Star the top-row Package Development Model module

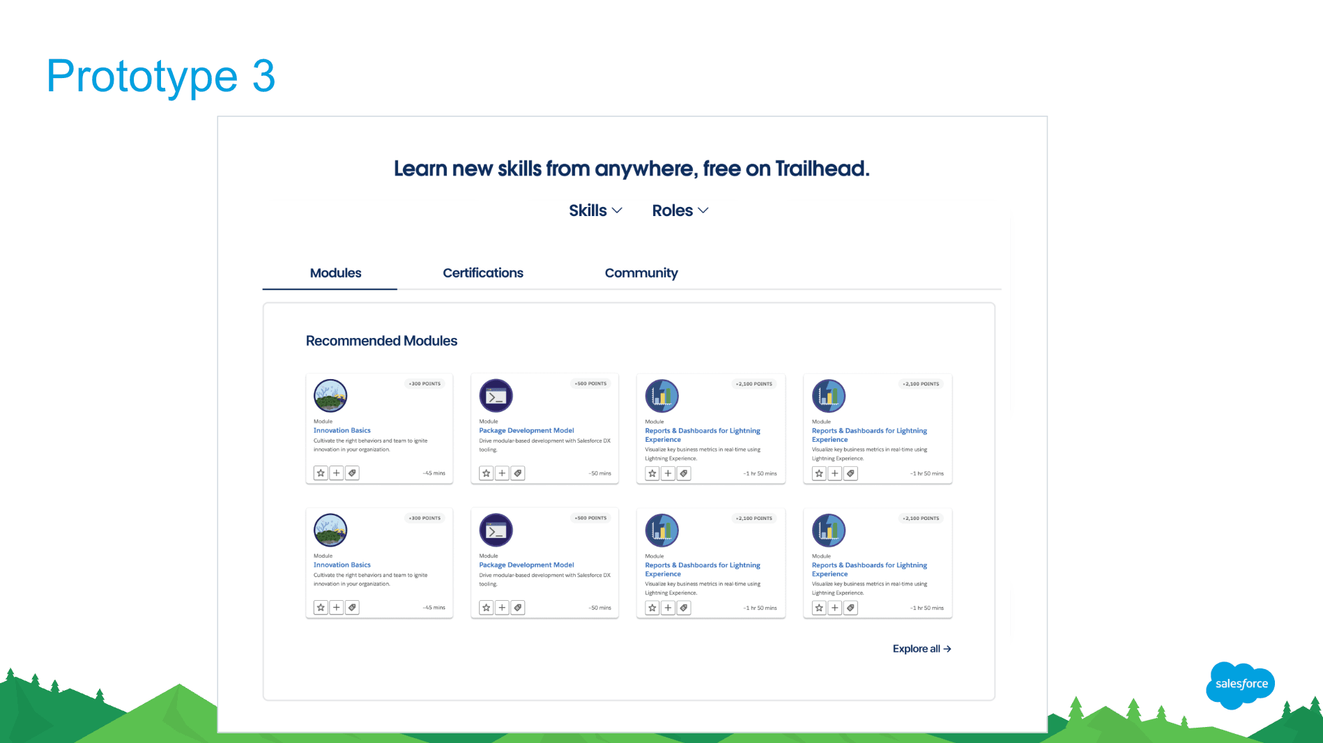pyautogui.click(x=487, y=473)
